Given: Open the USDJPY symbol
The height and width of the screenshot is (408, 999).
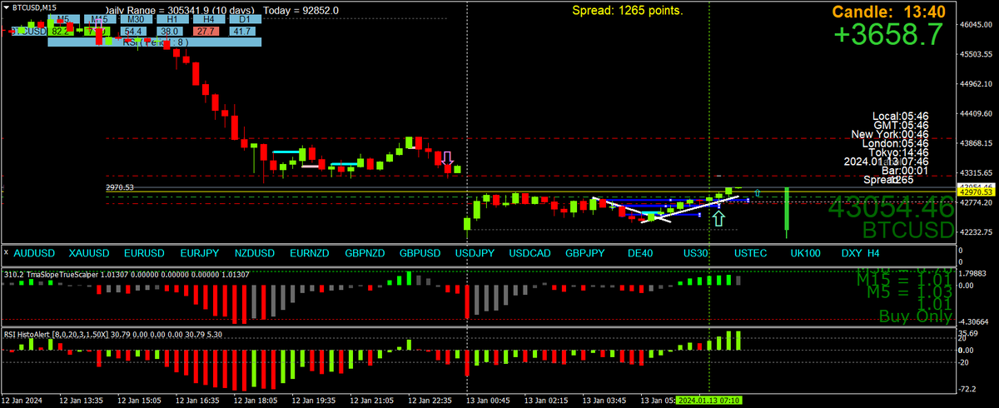Looking at the screenshot, I should pos(475,251).
